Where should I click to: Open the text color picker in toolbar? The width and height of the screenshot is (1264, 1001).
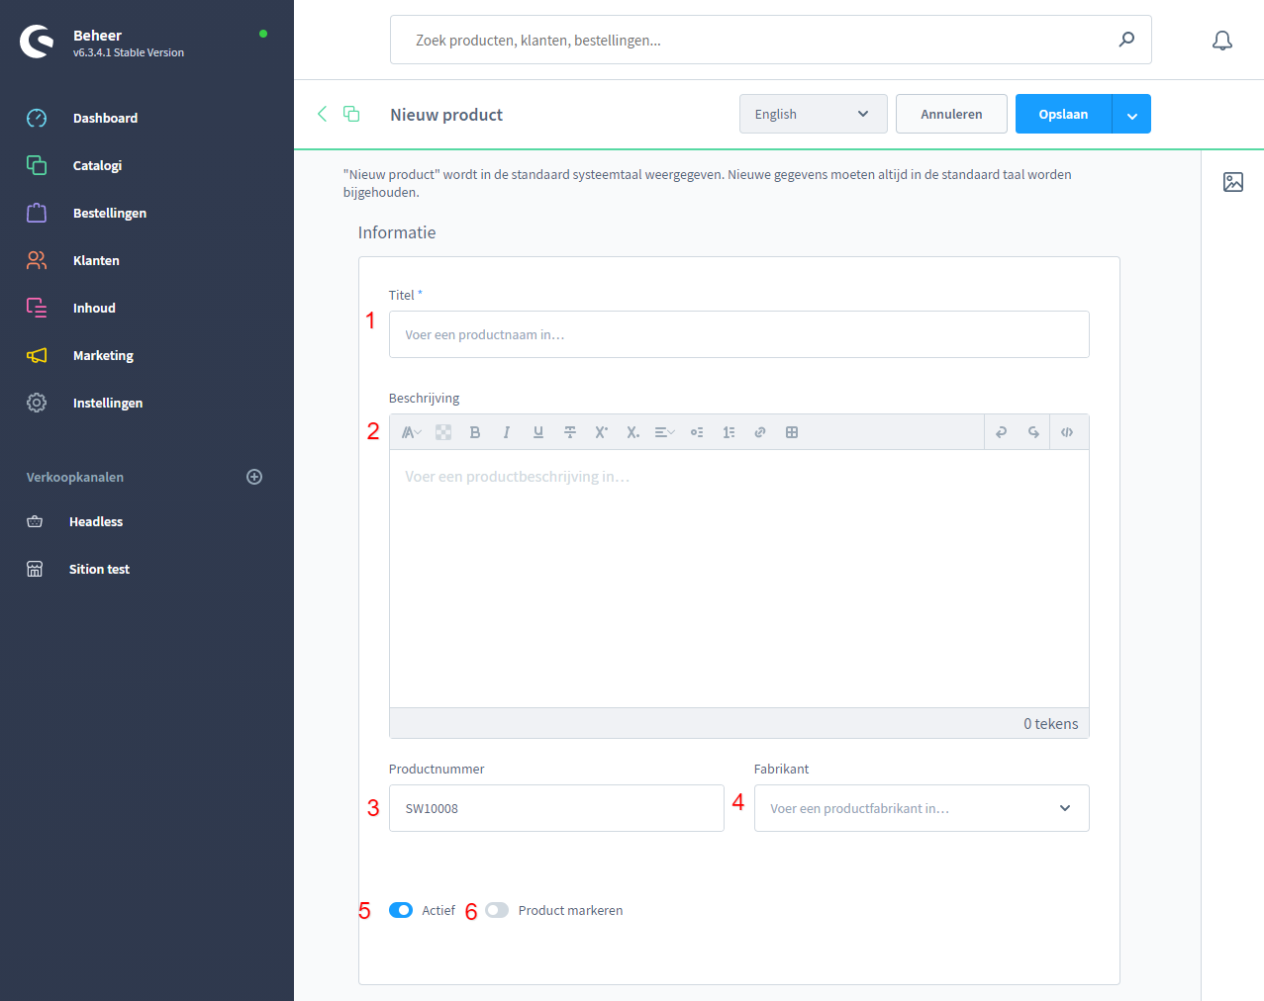tap(443, 432)
